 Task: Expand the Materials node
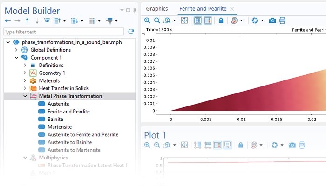[x=25, y=80]
